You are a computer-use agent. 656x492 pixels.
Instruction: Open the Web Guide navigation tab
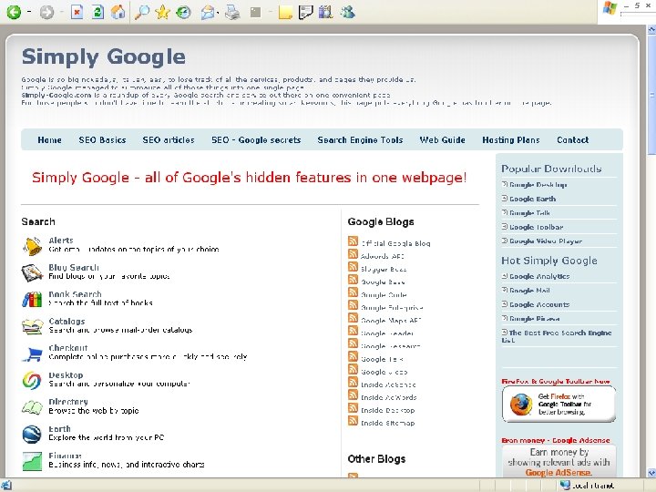click(x=443, y=140)
